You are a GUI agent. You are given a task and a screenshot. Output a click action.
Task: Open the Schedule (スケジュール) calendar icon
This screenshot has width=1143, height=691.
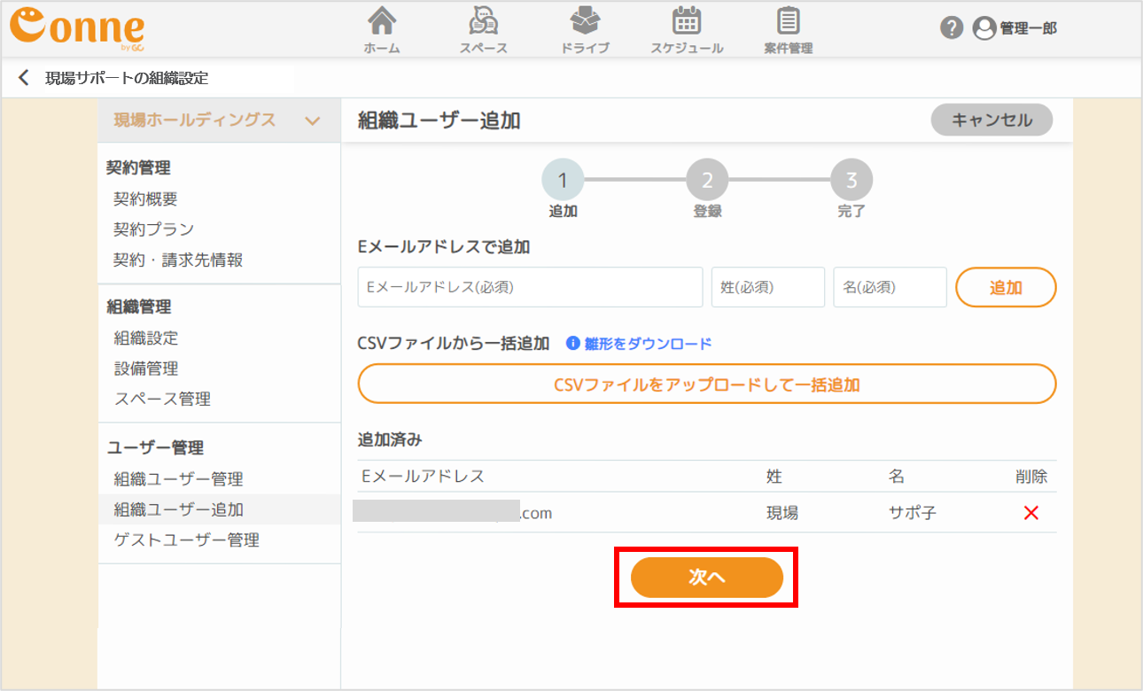[687, 22]
